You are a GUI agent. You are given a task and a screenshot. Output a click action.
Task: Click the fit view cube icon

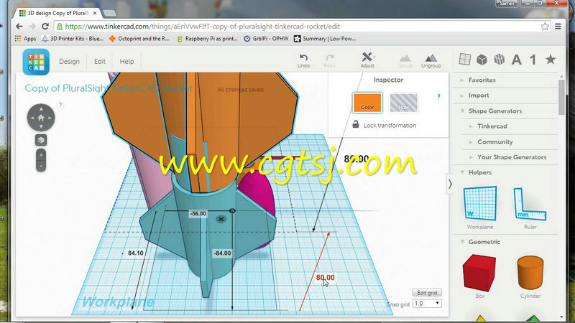[x=41, y=140]
